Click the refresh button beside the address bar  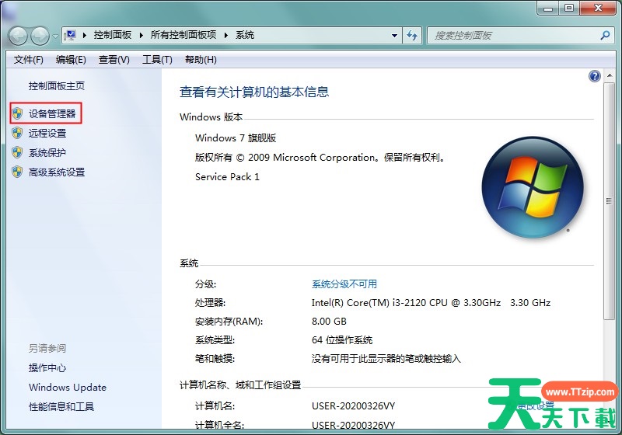[x=412, y=36]
